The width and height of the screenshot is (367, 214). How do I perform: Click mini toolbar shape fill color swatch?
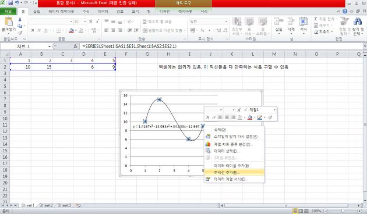point(250,117)
